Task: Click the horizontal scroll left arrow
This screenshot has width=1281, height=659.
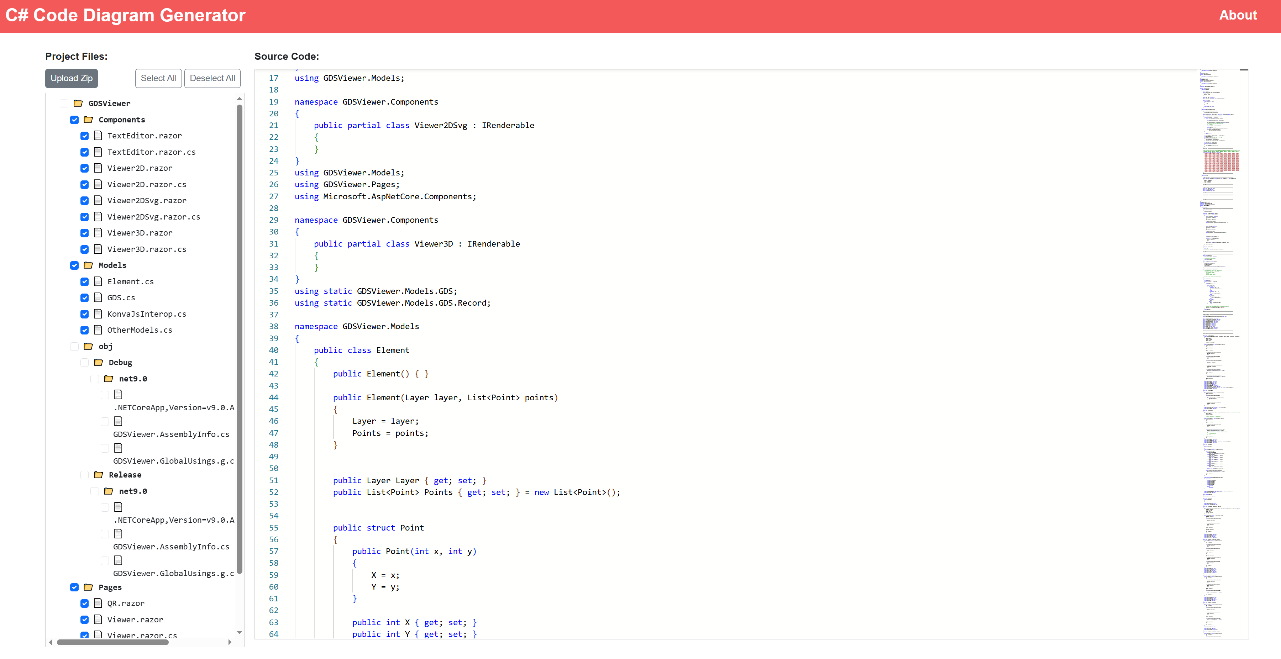Action: pyautogui.click(x=51, y=642)
